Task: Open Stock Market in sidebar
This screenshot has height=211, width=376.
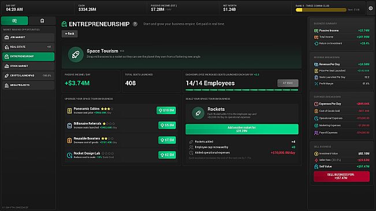Action: click(28, 66)
